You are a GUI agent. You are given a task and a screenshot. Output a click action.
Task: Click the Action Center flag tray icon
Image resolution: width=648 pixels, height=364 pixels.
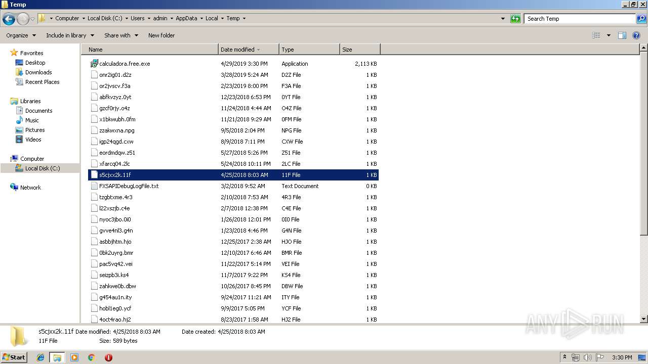click(600, 357)
